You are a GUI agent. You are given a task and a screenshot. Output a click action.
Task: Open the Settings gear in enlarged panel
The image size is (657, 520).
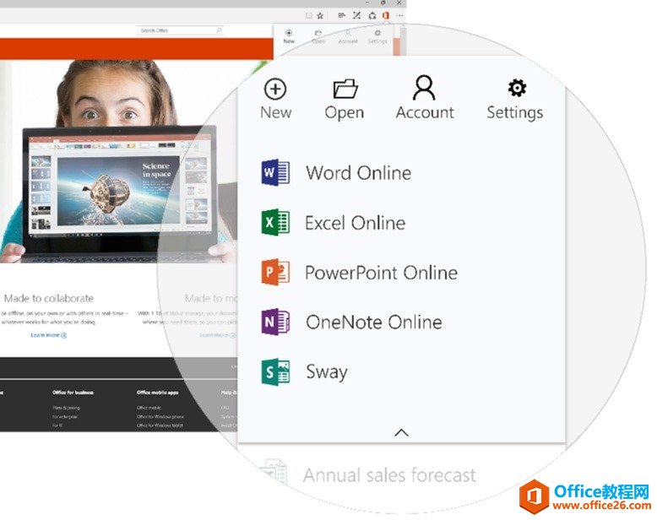click(x=517, y=88)
